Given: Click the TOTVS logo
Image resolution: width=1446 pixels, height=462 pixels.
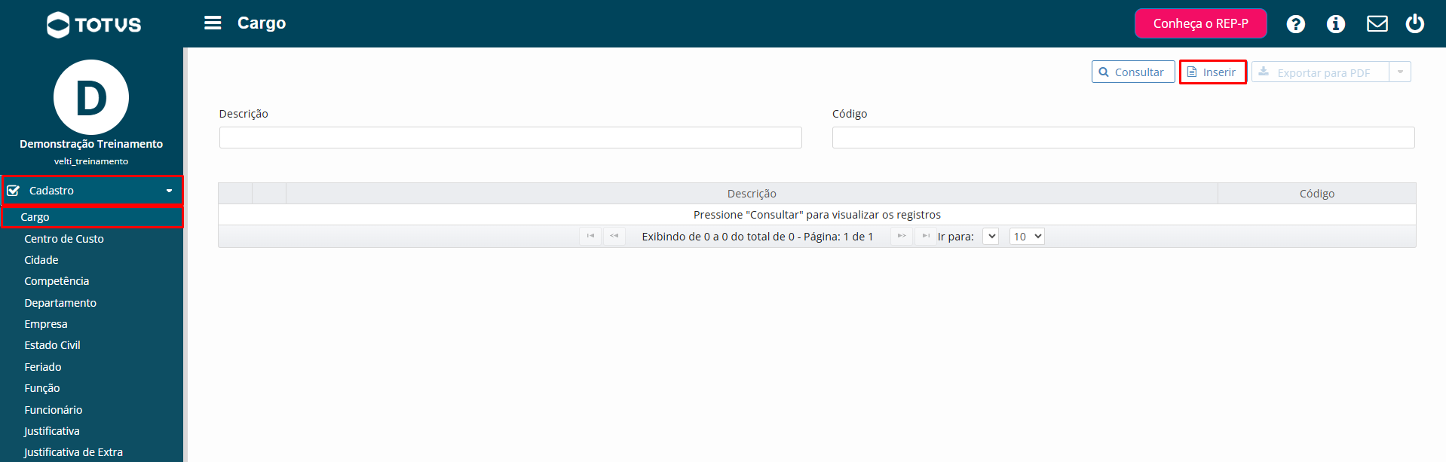Looking at the screenshot, I should (x=93, y=25).
